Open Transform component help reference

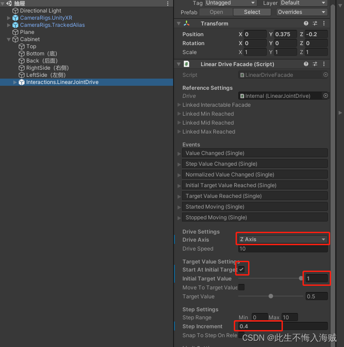(306, 23)
